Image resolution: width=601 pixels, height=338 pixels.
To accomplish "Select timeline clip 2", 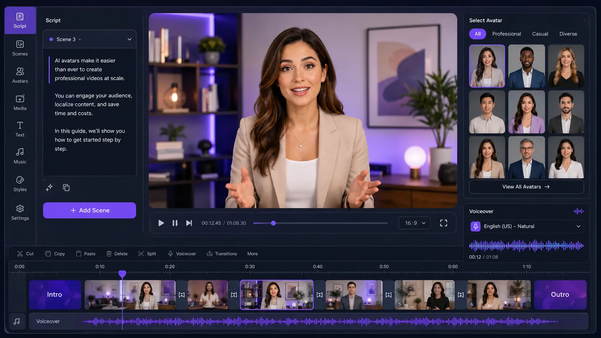I will point(208,295).
